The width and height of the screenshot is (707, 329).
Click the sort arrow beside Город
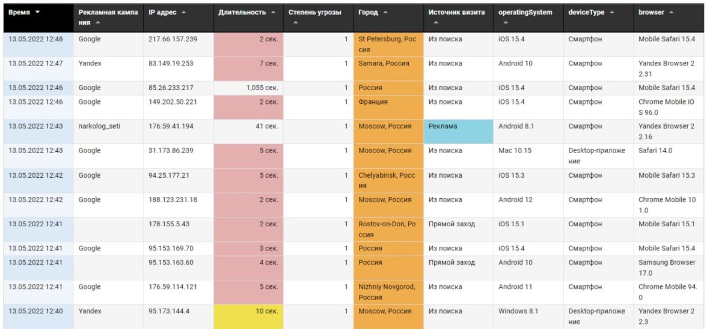pyautogui.click(x=385, y=12)
